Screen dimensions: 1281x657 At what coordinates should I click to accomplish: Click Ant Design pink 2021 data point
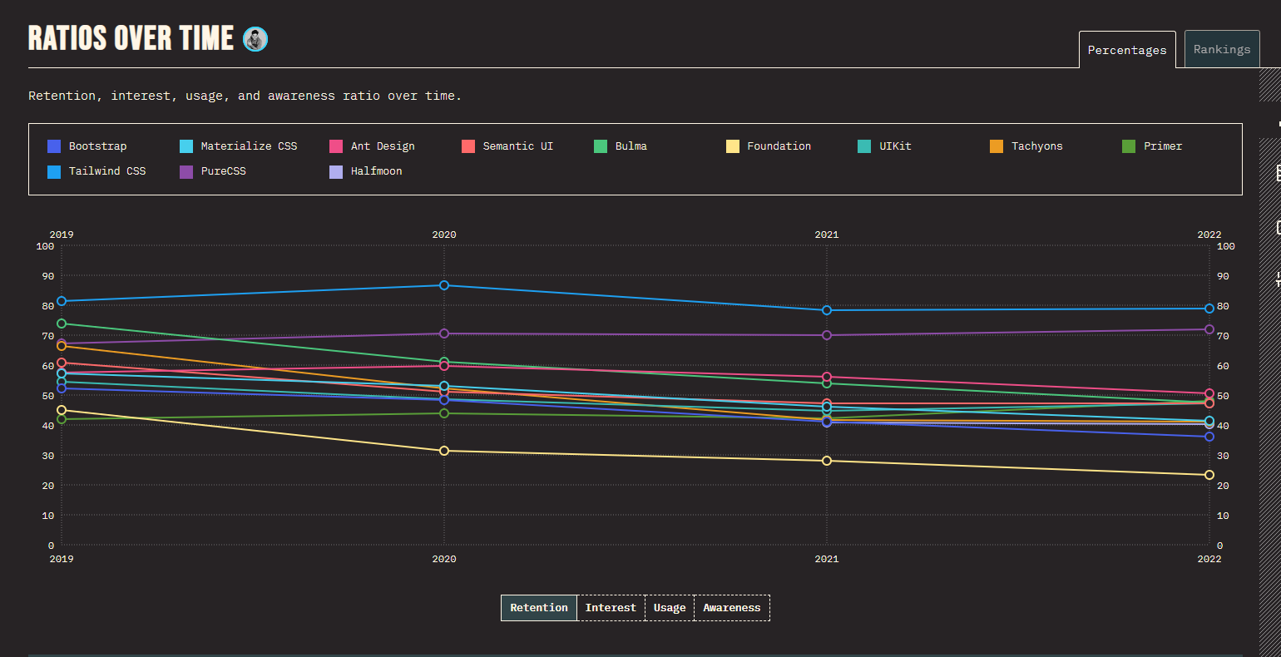pos(827,377)
